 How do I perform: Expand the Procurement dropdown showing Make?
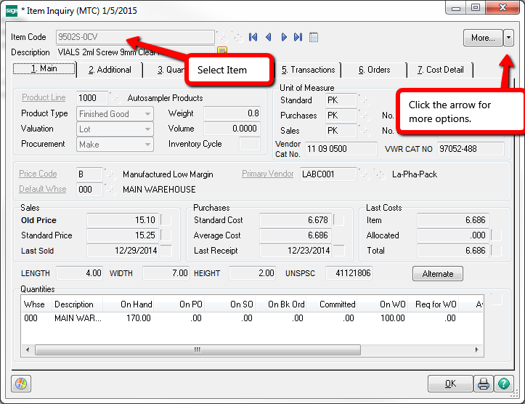pyautogui.click(x=147, y=145)
